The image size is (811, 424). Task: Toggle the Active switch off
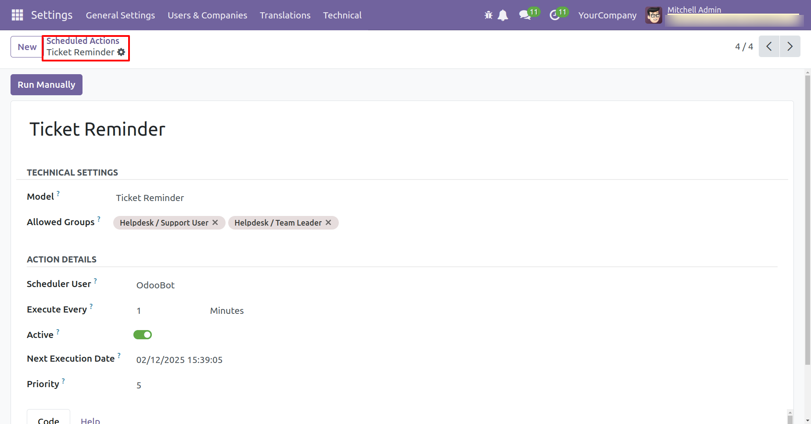click(x=143, y=335)
